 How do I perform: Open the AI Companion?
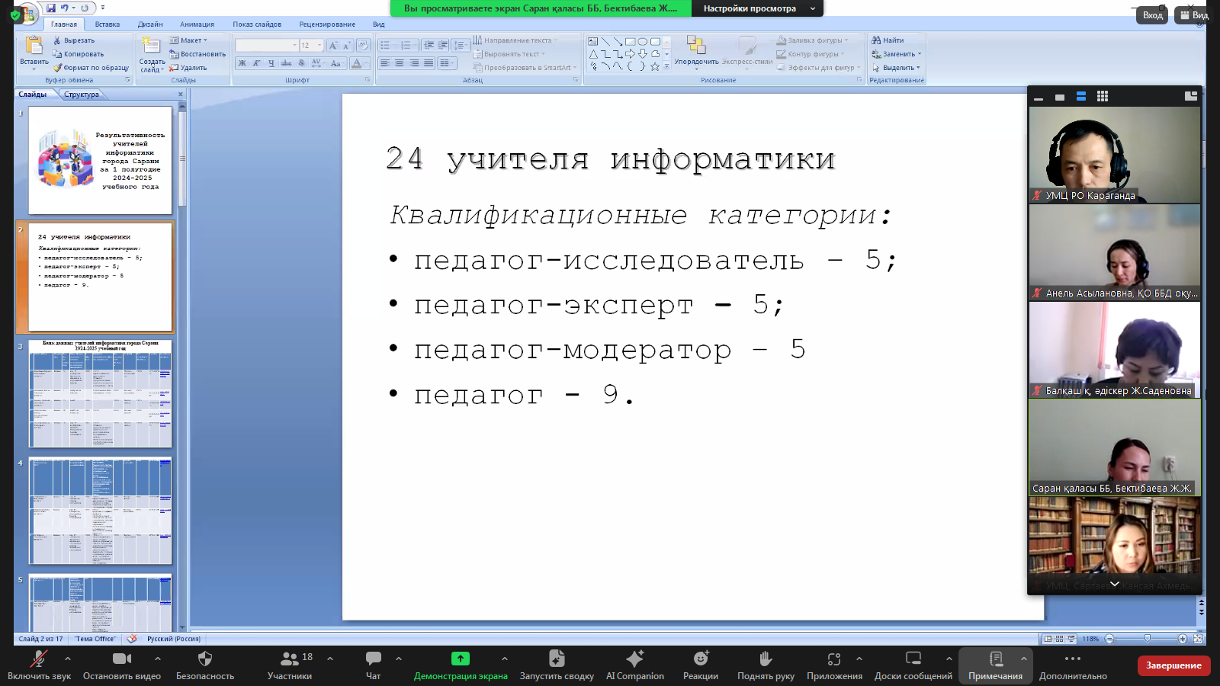coord(634,664)
